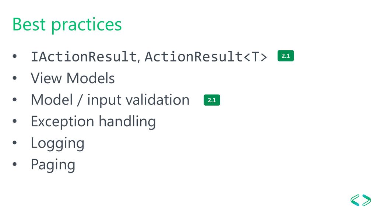
Task: Select the View Models bullet item
Action: tap(73, 78)
